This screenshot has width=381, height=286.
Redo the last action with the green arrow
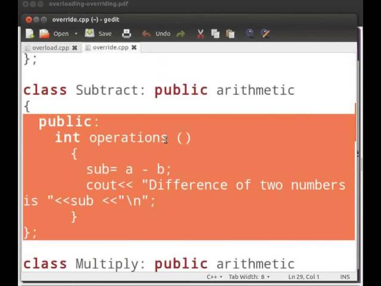tap(180, 34)
